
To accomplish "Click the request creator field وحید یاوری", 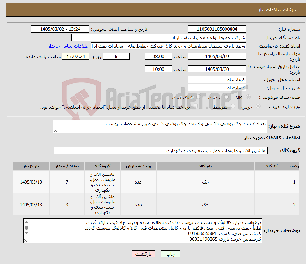I will click(x=168, y=46).
